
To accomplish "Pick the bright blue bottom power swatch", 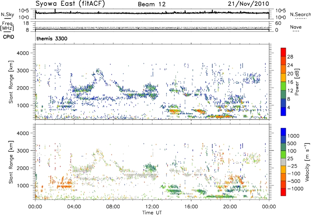I will [x=283, y=112].
